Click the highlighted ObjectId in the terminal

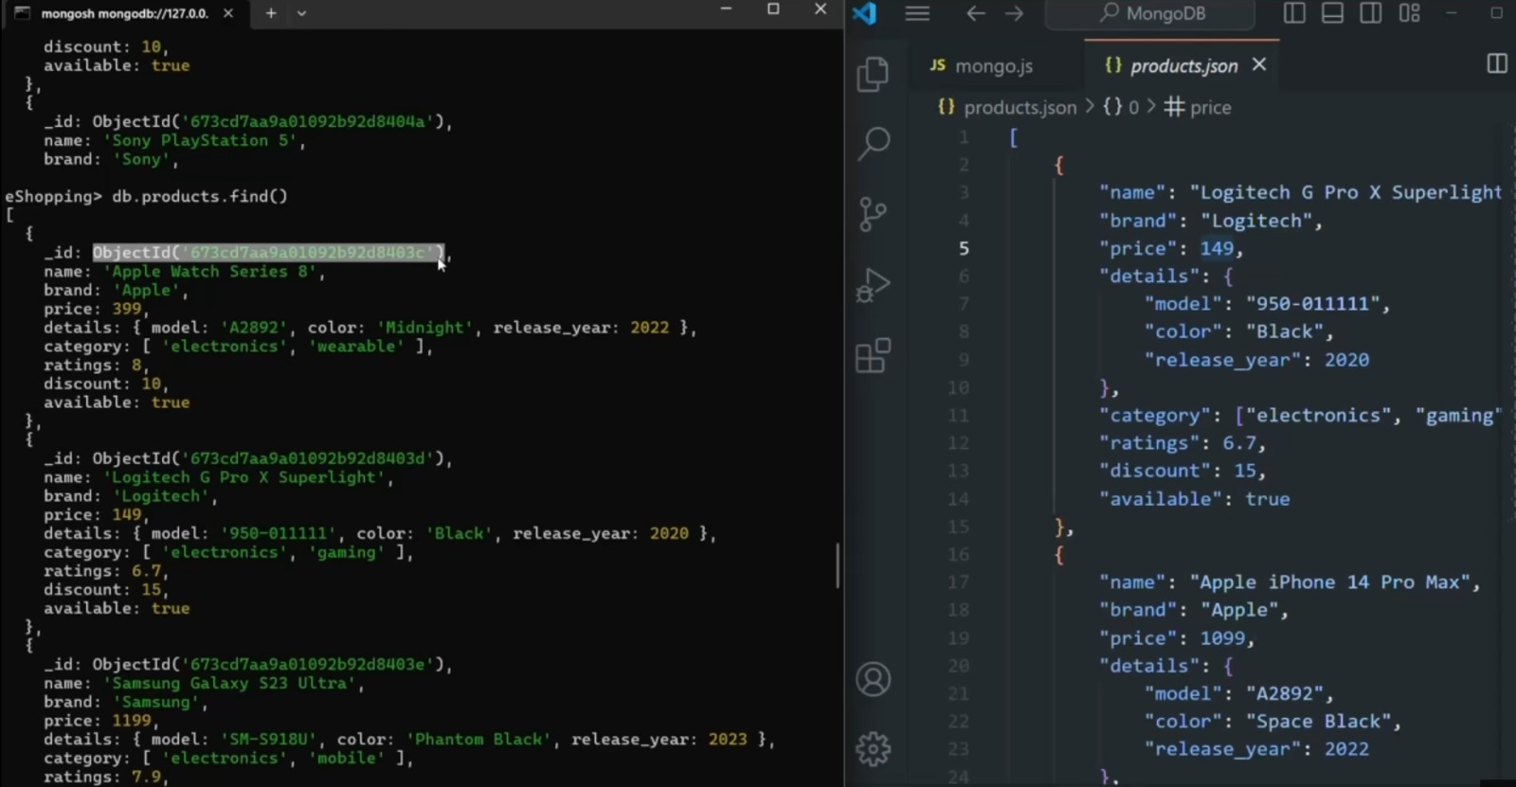pyautogui.click(x=268, y=253)
